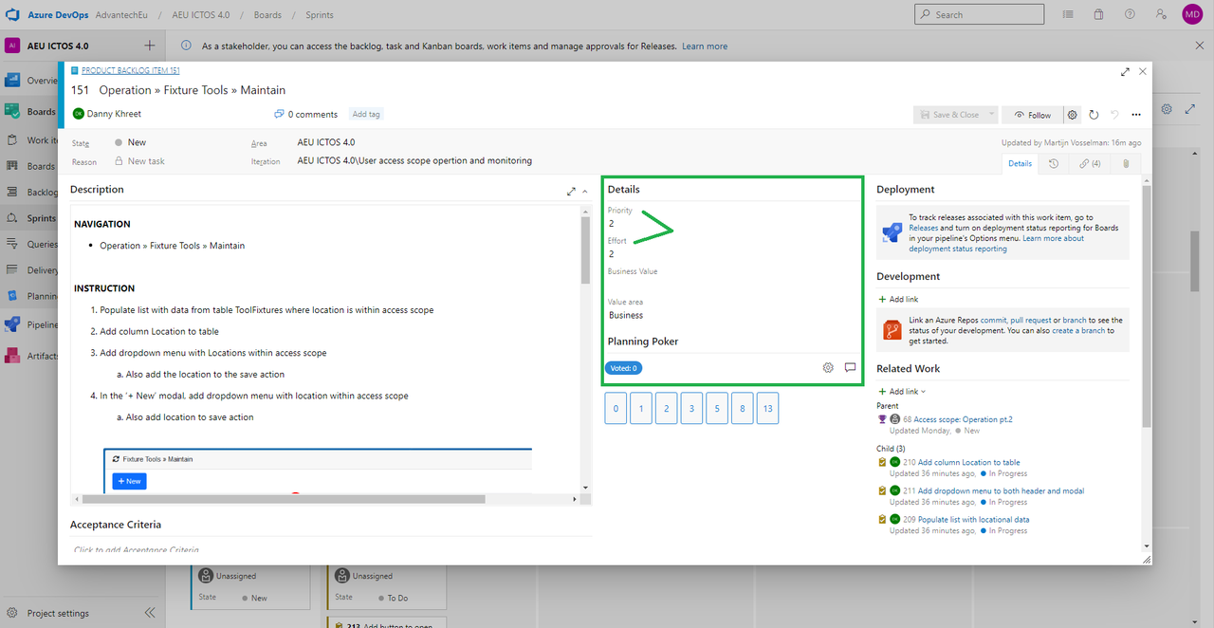Screen dimensions: 1214x628
Task: Click the Description expand icon
Action: tap(571, 191)
